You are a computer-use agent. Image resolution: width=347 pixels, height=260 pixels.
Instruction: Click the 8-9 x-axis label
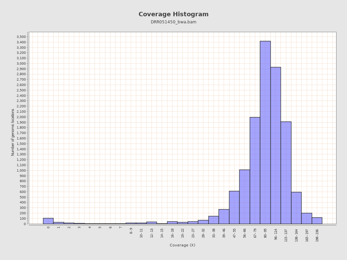(131, 231)
